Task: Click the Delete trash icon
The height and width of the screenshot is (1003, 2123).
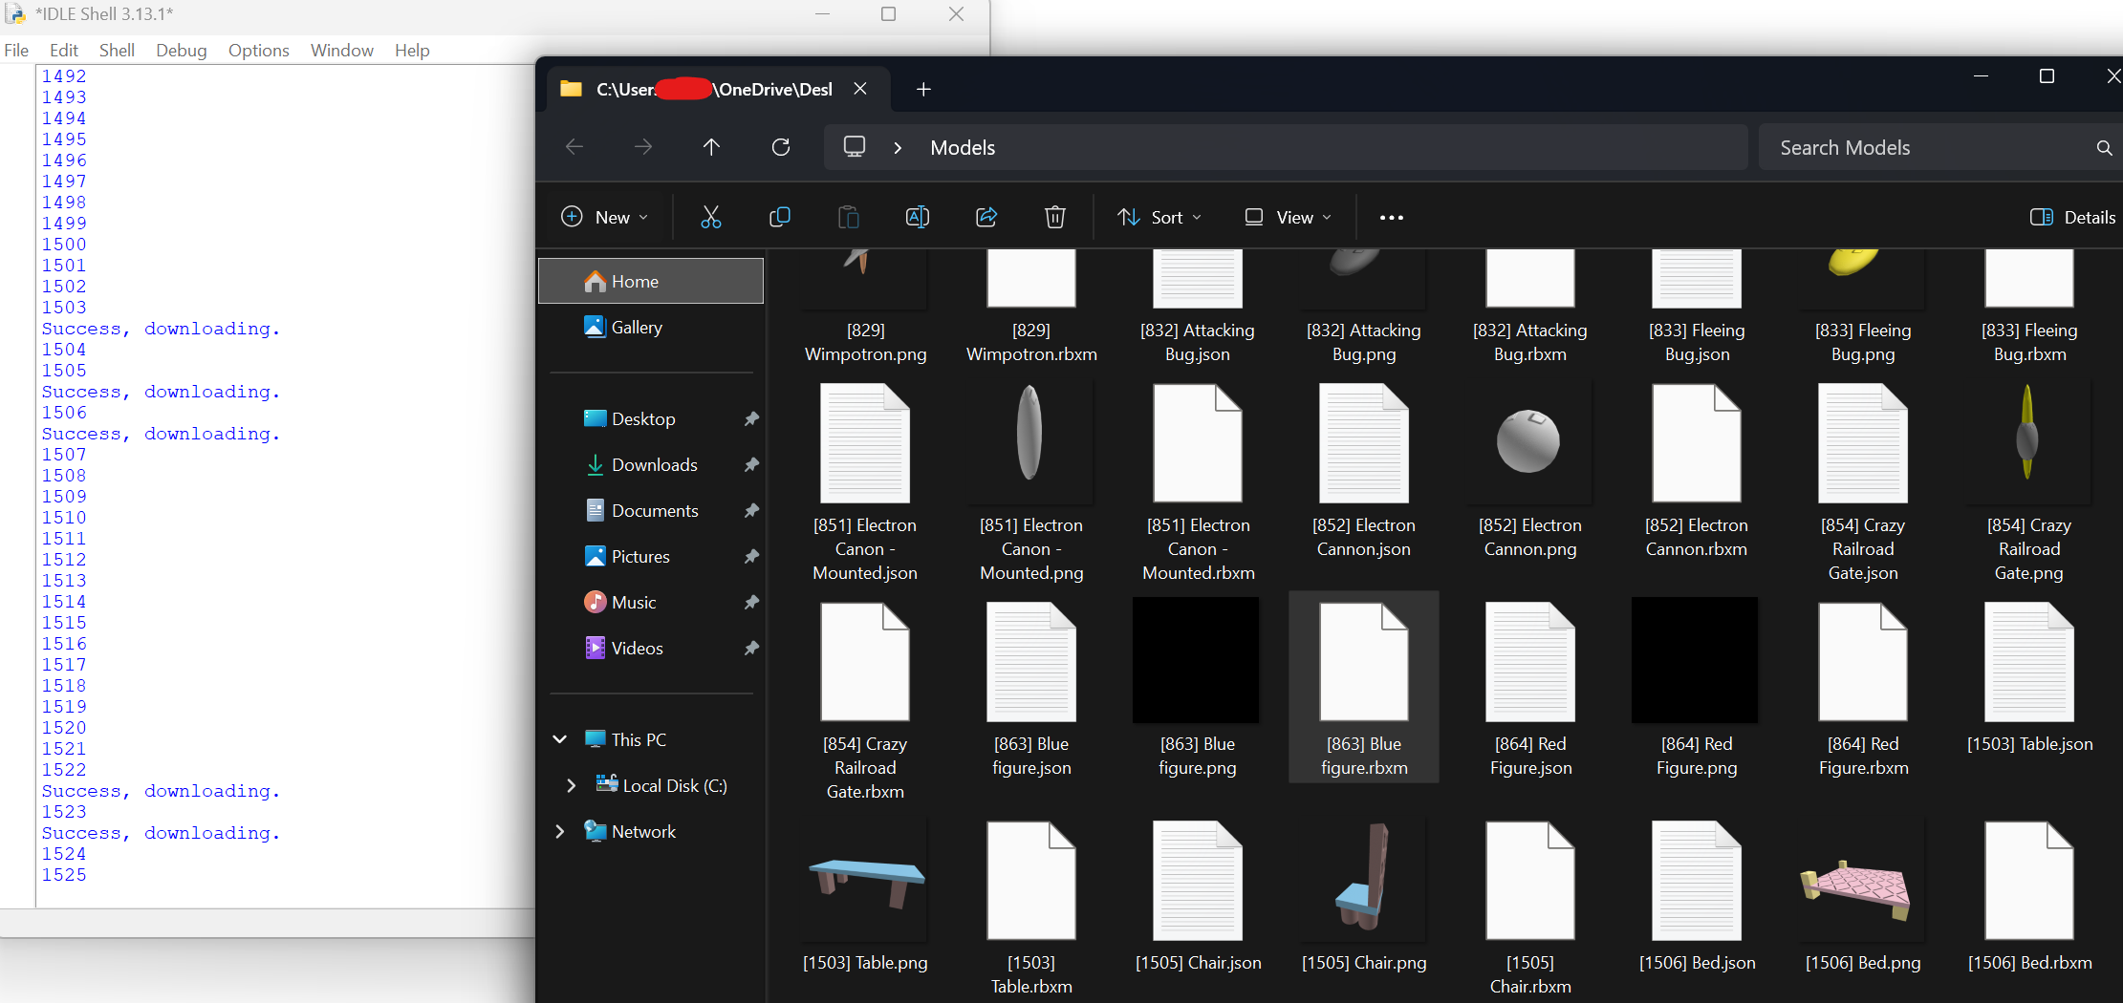Action: click(x=1054, y=218)
